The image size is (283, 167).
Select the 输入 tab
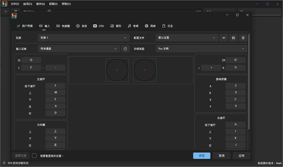(x=44, y=26)
